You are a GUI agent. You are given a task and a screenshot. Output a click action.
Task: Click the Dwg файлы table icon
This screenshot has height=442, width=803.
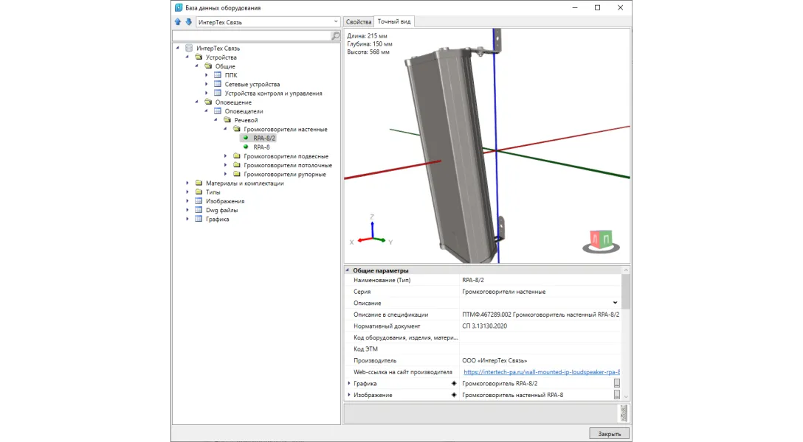[x=199, y=210]
